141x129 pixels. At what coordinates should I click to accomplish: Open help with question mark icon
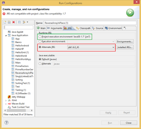pos(6,123)
